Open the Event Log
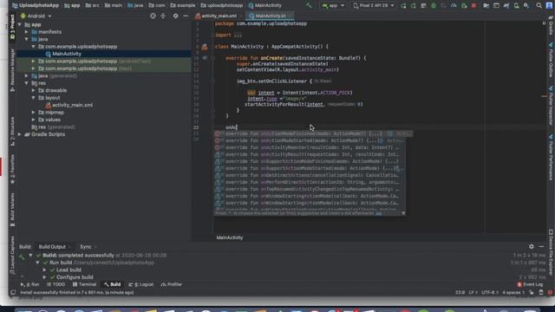Viewport: 555px width, 312px height. [530, 284]
